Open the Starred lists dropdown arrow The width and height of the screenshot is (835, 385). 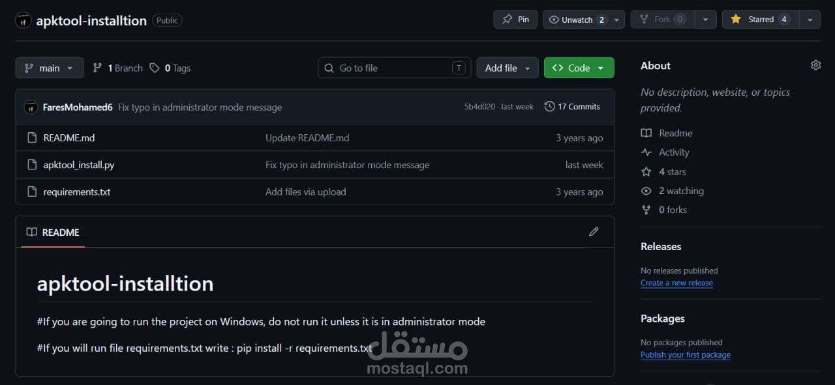coord(810,20)
